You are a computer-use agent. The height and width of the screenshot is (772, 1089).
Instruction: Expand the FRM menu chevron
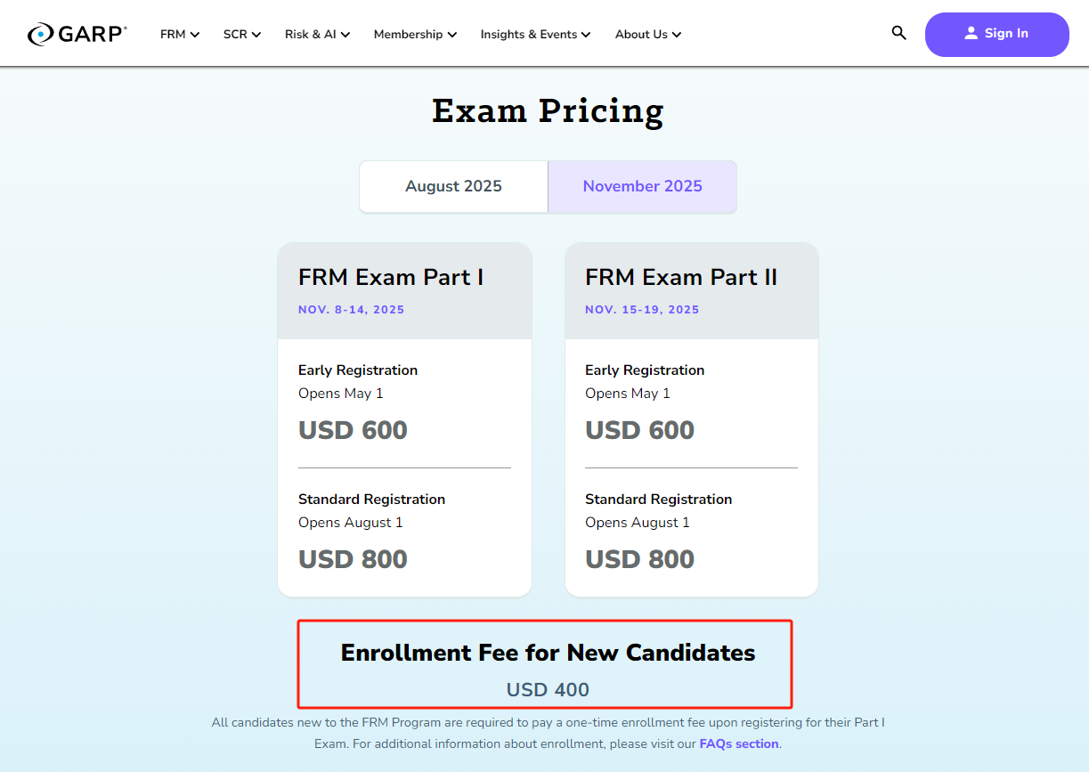[x=195, y=35]
